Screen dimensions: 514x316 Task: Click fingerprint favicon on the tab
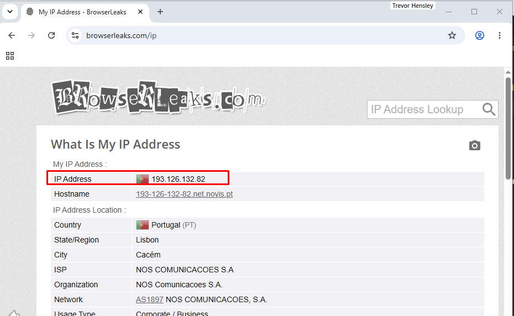coord(30,12)
